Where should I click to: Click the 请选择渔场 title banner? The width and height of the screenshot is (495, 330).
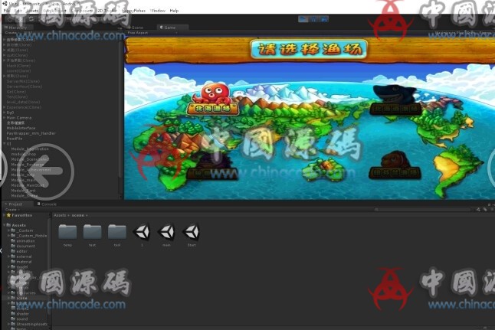click(309, 50)
